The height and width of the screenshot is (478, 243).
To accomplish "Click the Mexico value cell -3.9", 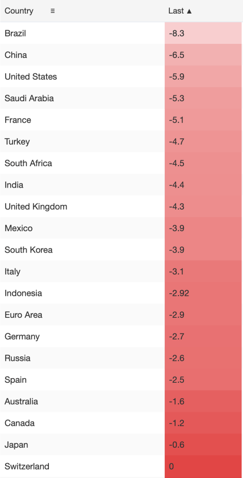I will (203, 228).
